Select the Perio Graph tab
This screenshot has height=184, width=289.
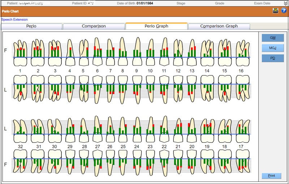(156, 26)
